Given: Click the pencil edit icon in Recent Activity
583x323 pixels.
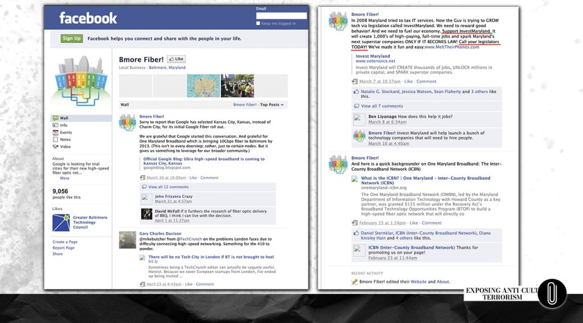Looking at the screenshot, I should (x=354, y=282).
